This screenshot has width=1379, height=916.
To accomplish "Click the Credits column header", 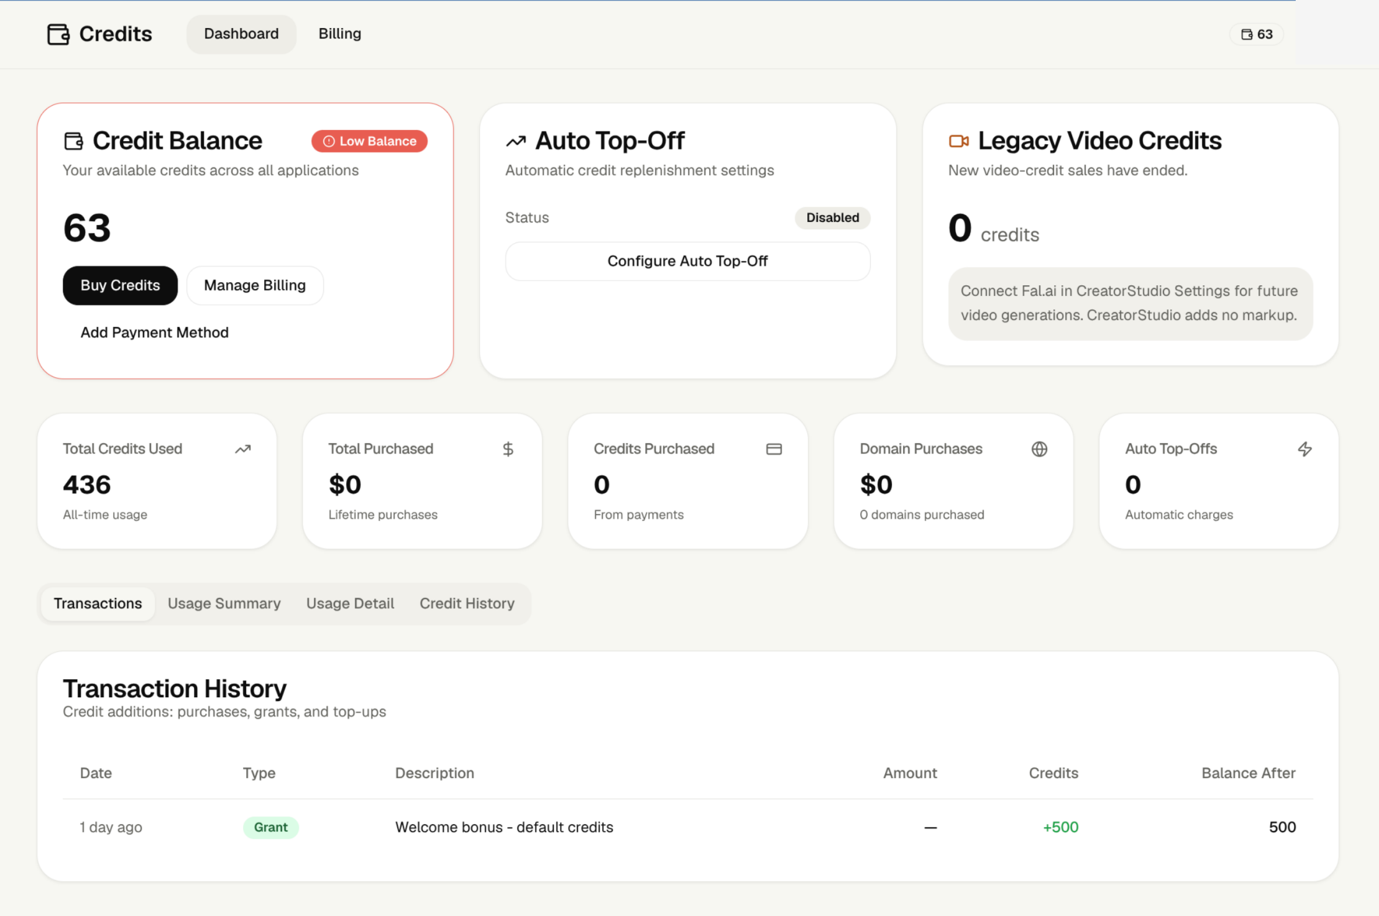I will point(1053,773).
